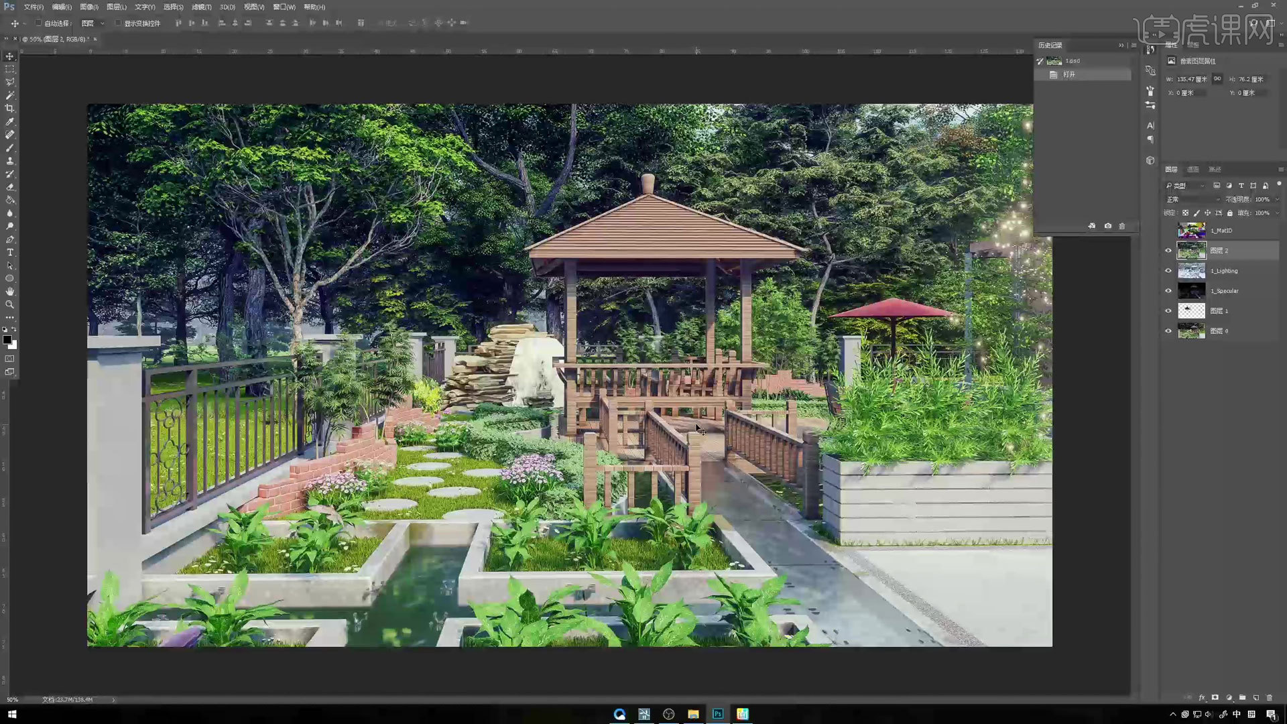This screenshot has height=724, width=1287.
Task: Toggle Quick Mask mode icon
Action: pos(9,359)
